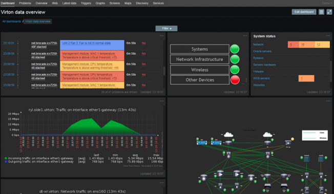334x194 pixels.
Task: Open network map widget three-dot menu
Action: (328, 101)
